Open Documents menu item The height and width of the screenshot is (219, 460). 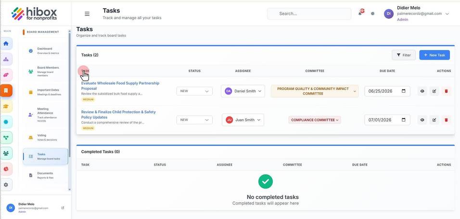coord(45,175)
